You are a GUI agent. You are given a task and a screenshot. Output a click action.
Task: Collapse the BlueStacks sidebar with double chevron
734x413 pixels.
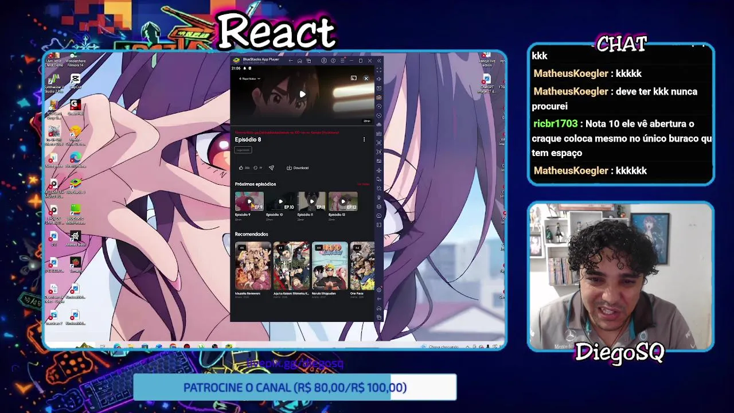pos(378,61)
